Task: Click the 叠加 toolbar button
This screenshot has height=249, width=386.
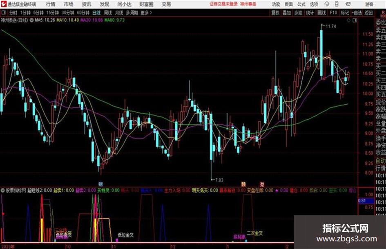Action: [287, 13]
